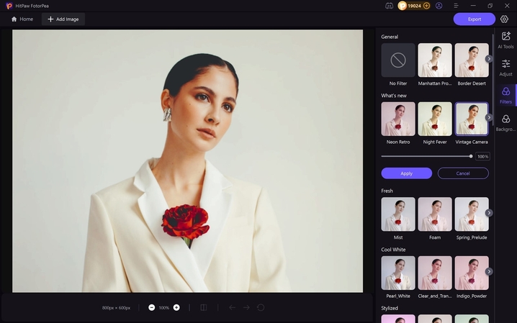Expand more What's new filters arrow
The image size is (517, 323).
[489, 117]
